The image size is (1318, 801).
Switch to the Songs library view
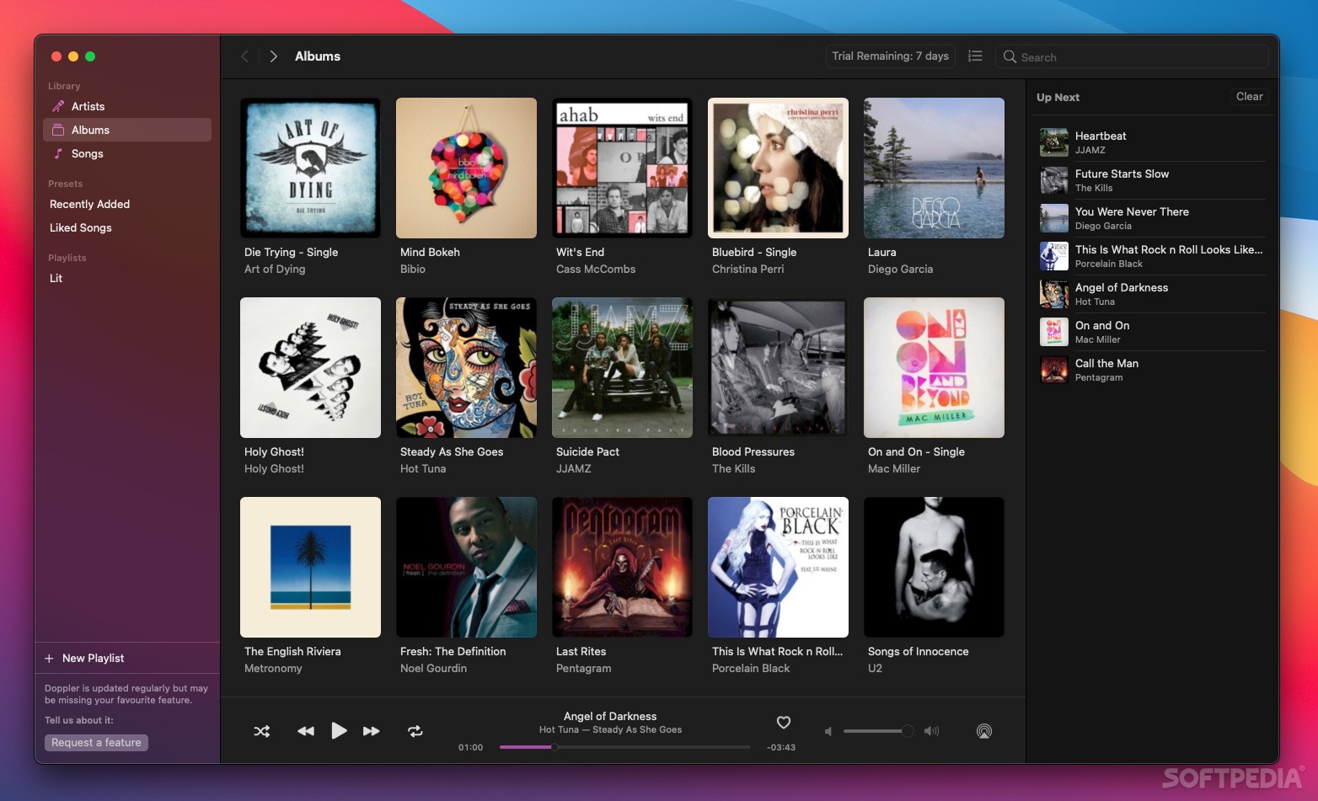[87, 153]
